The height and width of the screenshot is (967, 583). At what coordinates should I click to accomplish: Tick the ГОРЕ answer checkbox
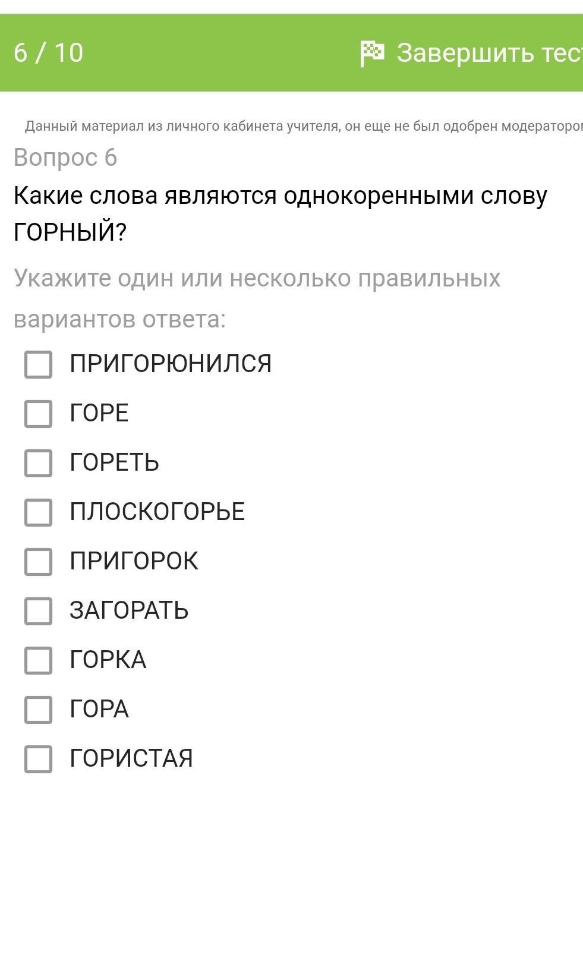[39, 414]
